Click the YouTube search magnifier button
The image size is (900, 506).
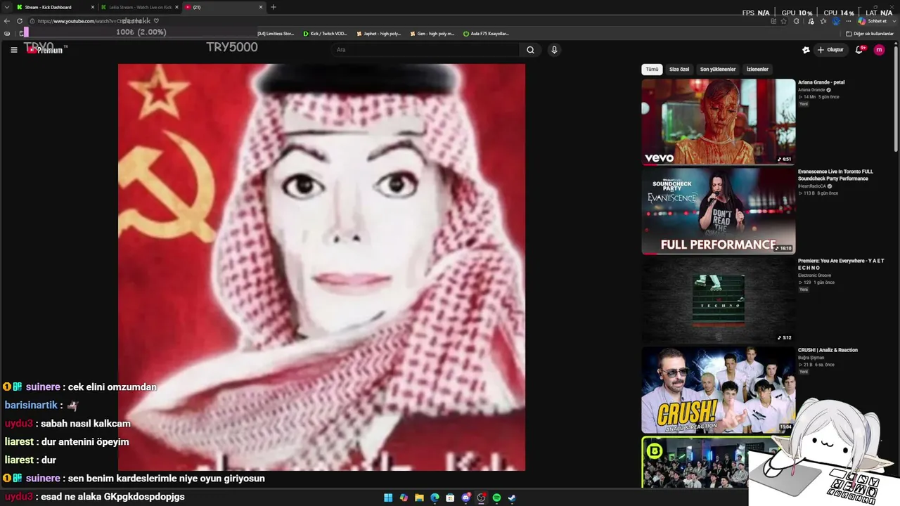point(531,50)
